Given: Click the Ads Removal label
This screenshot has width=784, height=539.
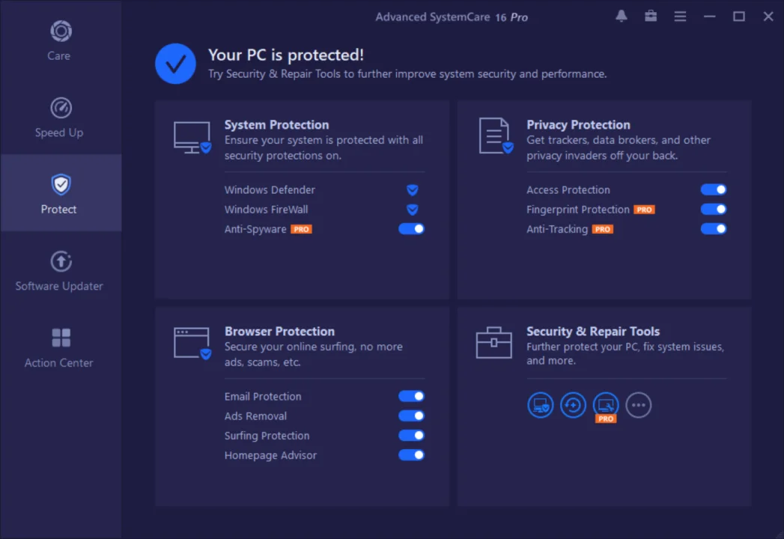Looking at the screenshot, I should click(x=255, y=416).
